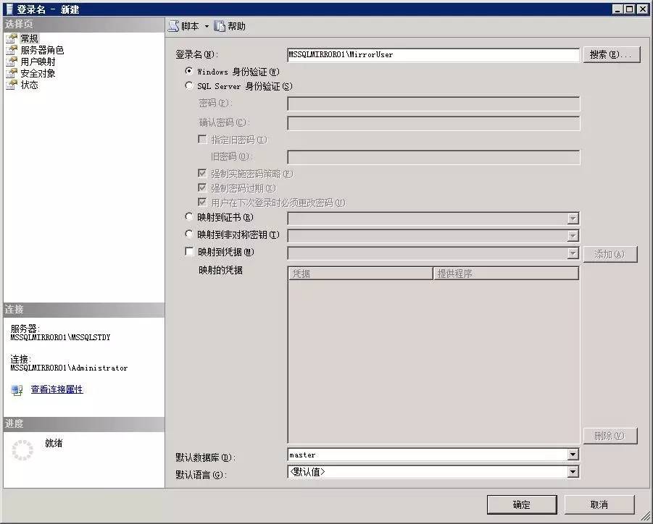The image size is (653, 524).
Task: Open the 脚本 dropdown arrow
Action: (207, 27)
